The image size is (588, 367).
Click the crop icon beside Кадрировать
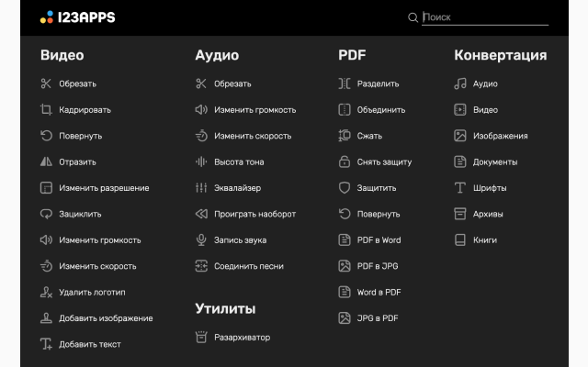[x=46, y=110]
